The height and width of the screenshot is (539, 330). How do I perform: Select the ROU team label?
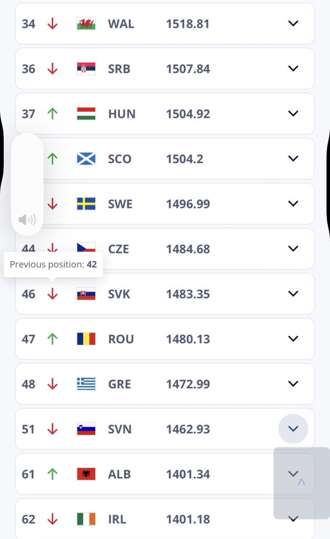tap(121, 340)
